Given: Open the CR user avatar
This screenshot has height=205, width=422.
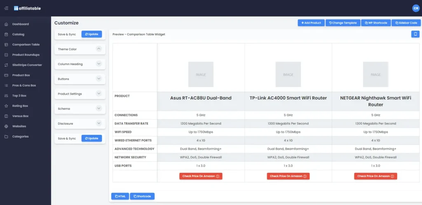Looking at the screenshot, I should (x=416, y=8).
